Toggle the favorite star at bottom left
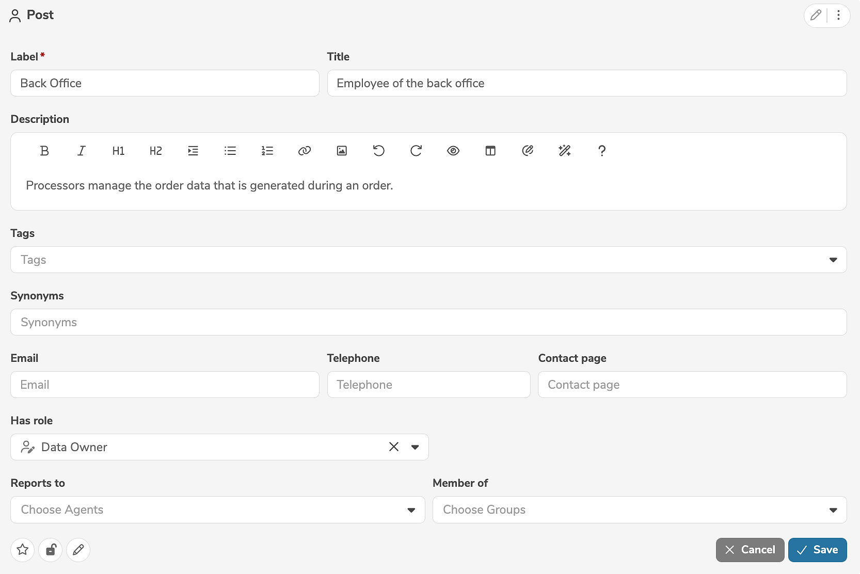The image size is (860, 574). tap(23, 550)
